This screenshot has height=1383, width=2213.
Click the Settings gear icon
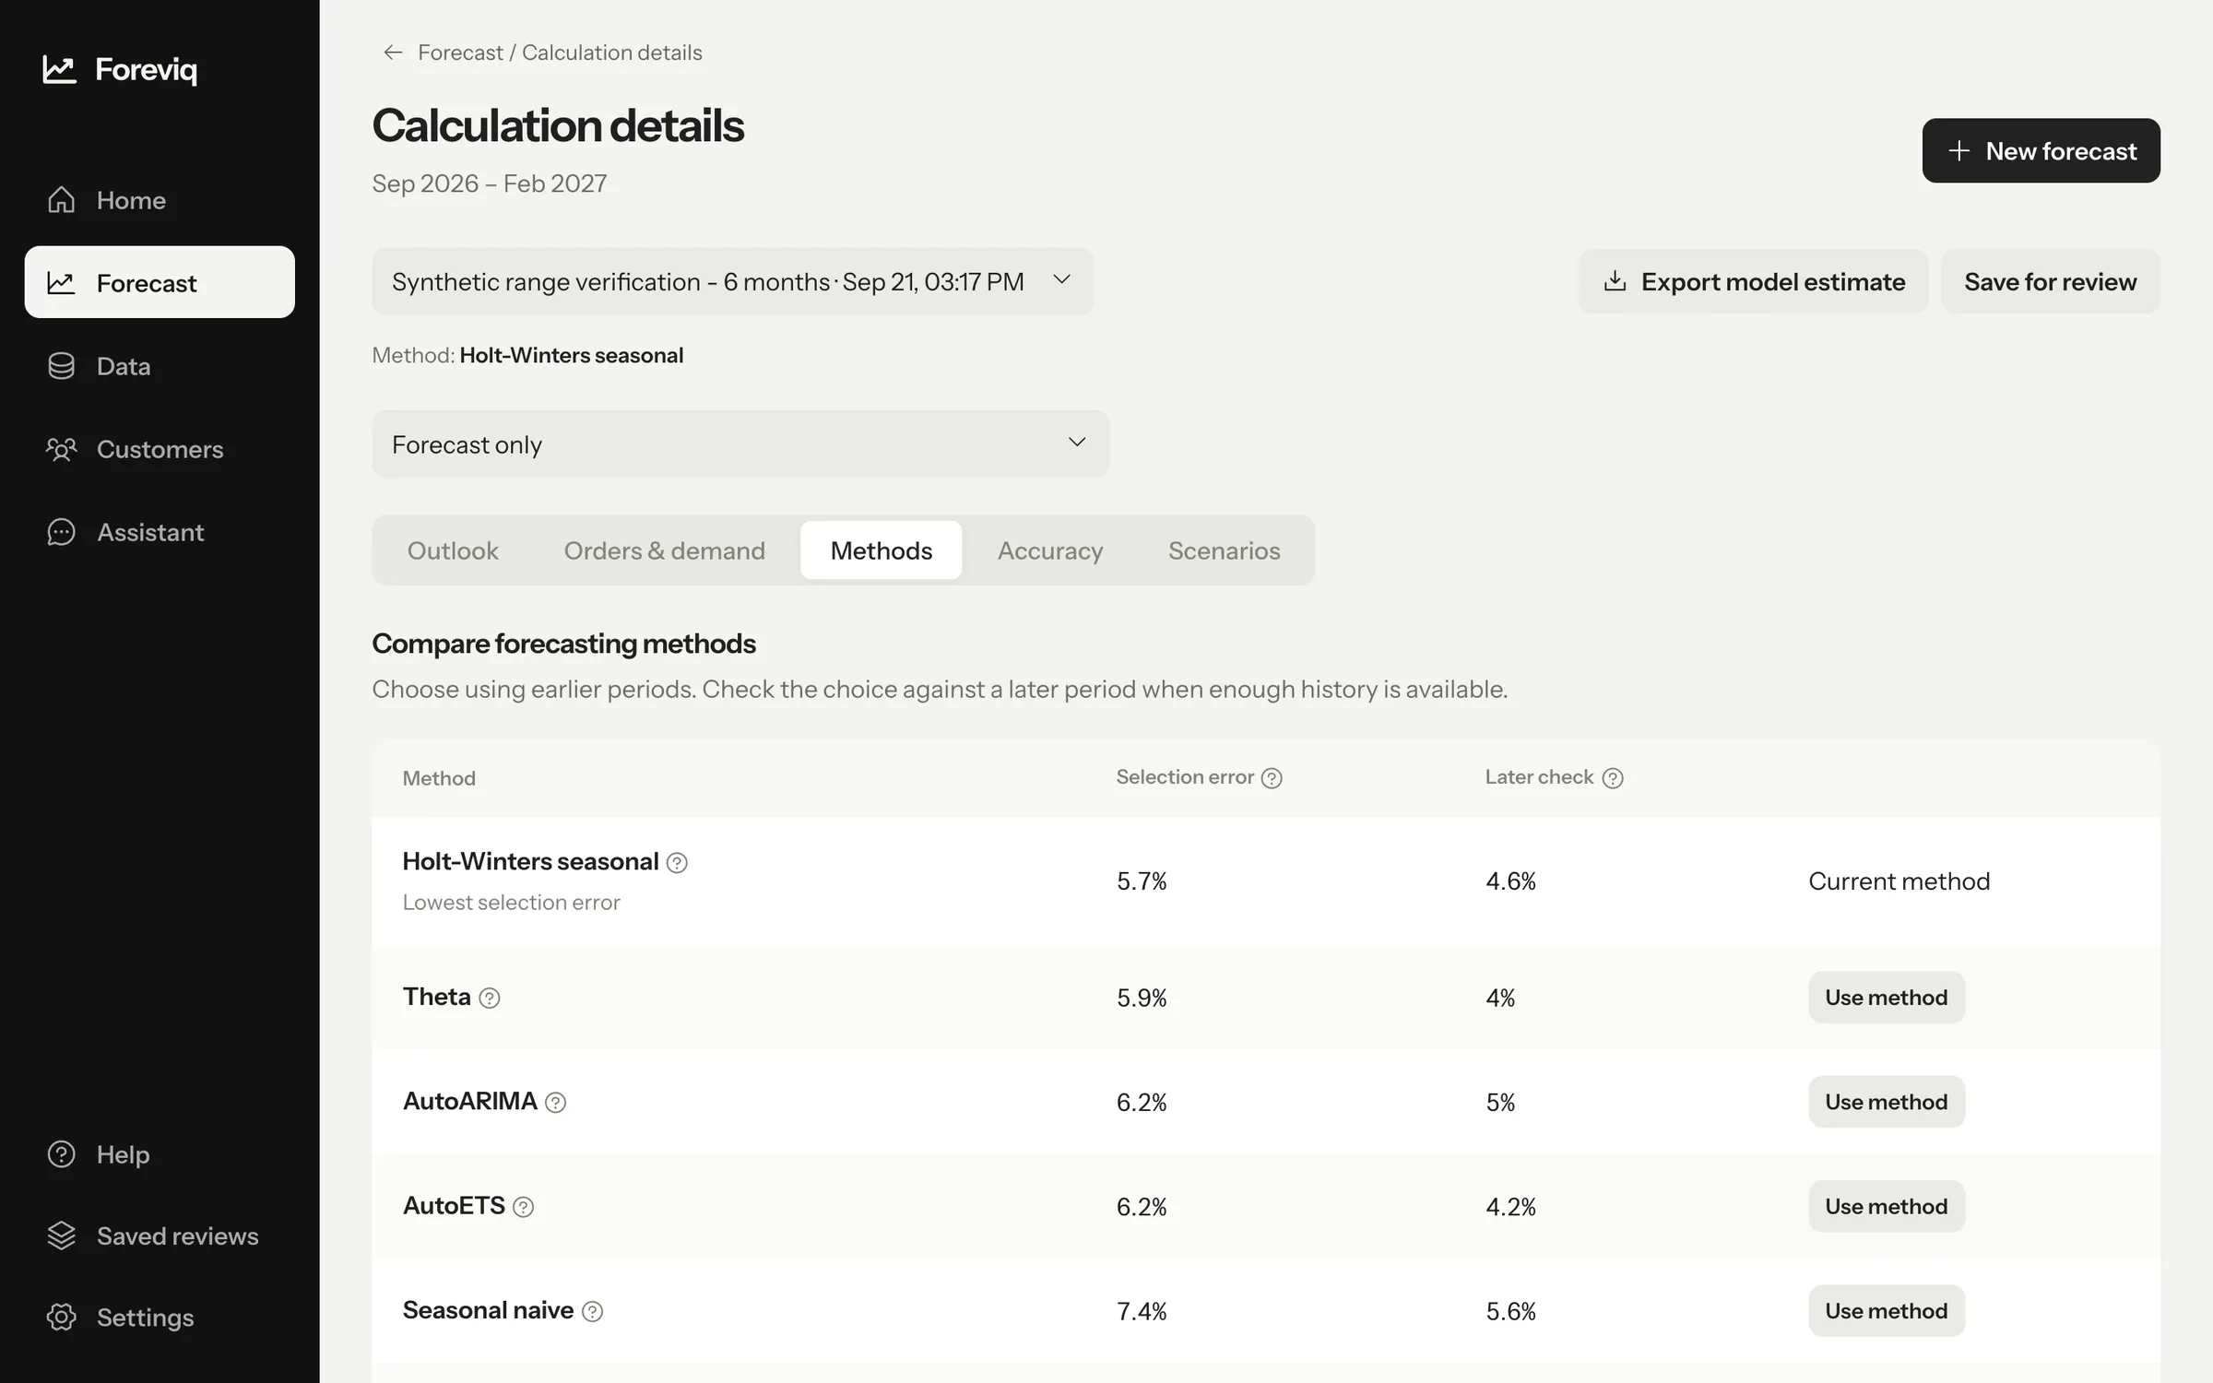pos(61,1317)
